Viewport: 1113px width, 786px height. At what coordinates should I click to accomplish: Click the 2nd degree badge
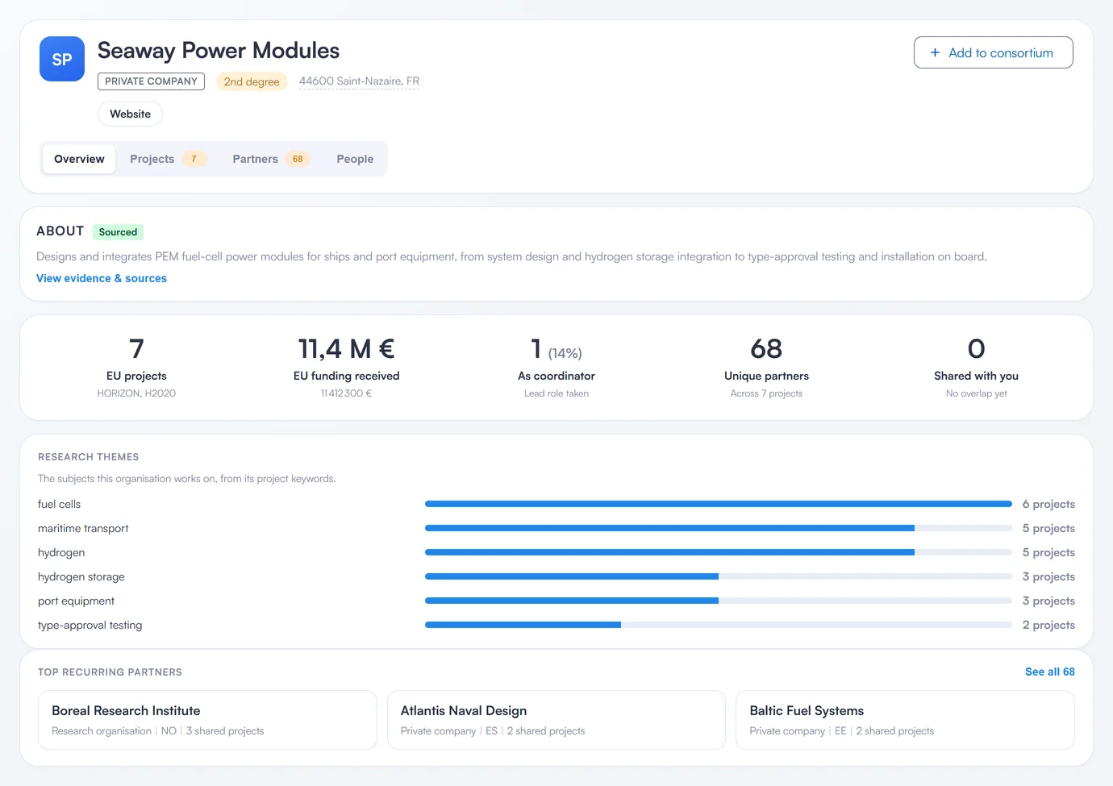[252, 81]
